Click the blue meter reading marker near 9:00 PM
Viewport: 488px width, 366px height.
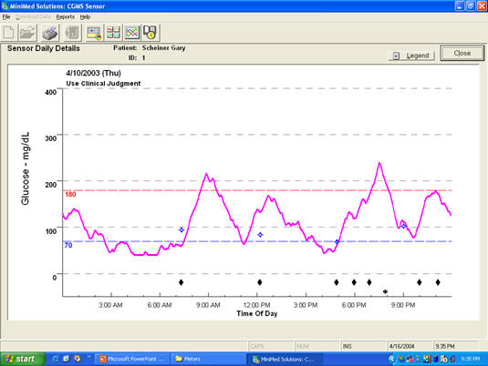[x=404, y=226]
